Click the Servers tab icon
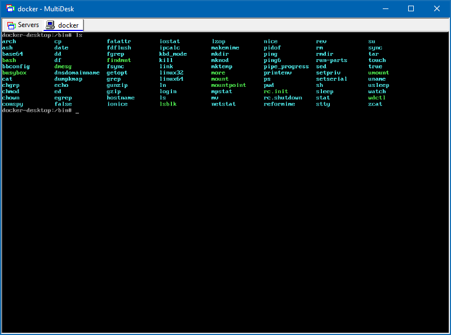Viewport: 451px width, 335px height. [11, 25]
